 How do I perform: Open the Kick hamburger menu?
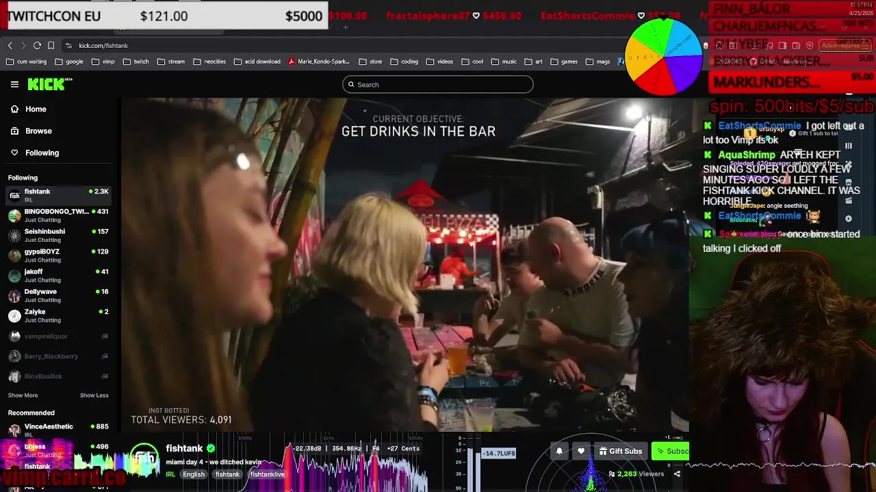14,85
